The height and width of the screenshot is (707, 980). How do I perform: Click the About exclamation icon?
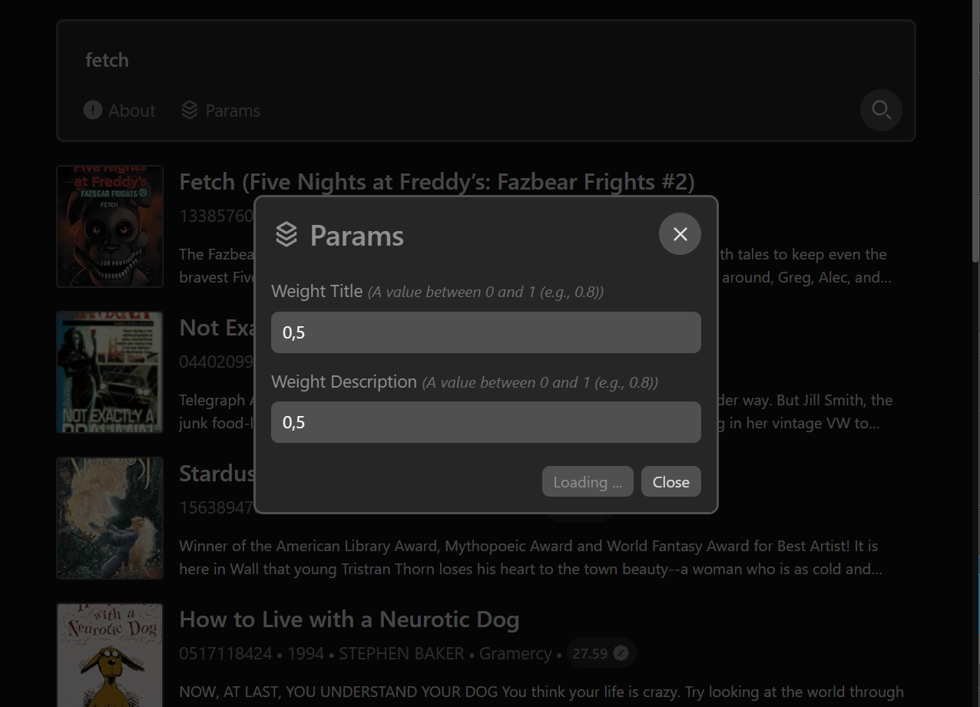(93, 111)
